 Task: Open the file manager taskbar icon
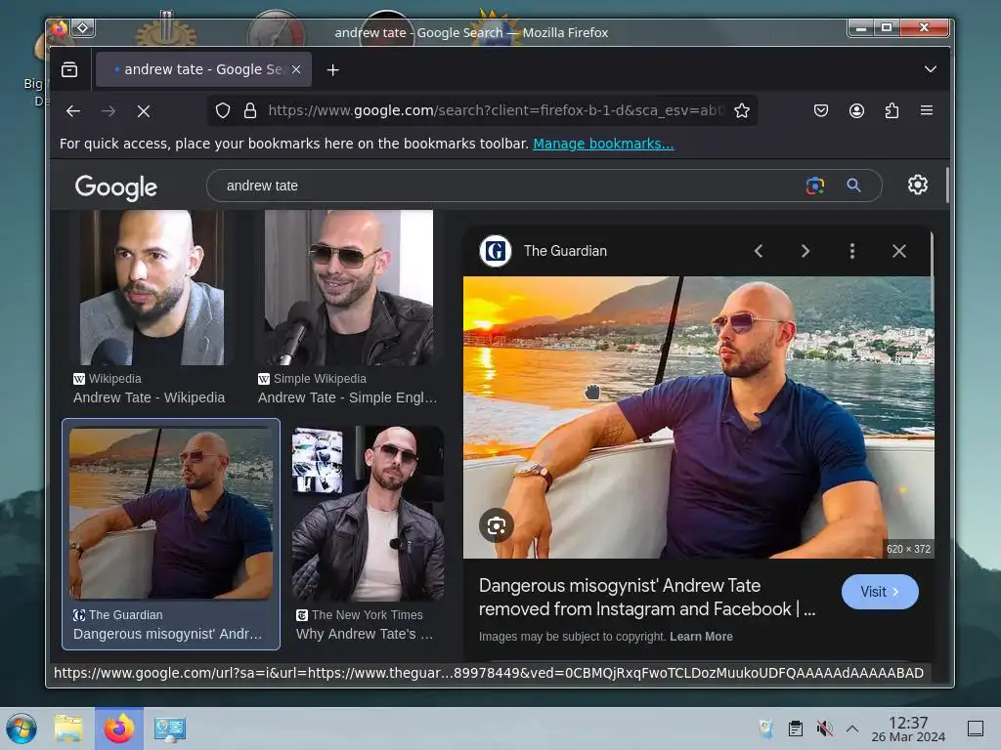coord(69,729)
